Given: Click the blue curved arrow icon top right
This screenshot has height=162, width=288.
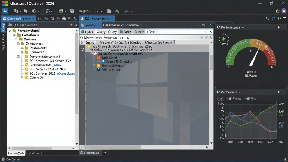Looking at the screenshot, I should [x=273, y=18].
